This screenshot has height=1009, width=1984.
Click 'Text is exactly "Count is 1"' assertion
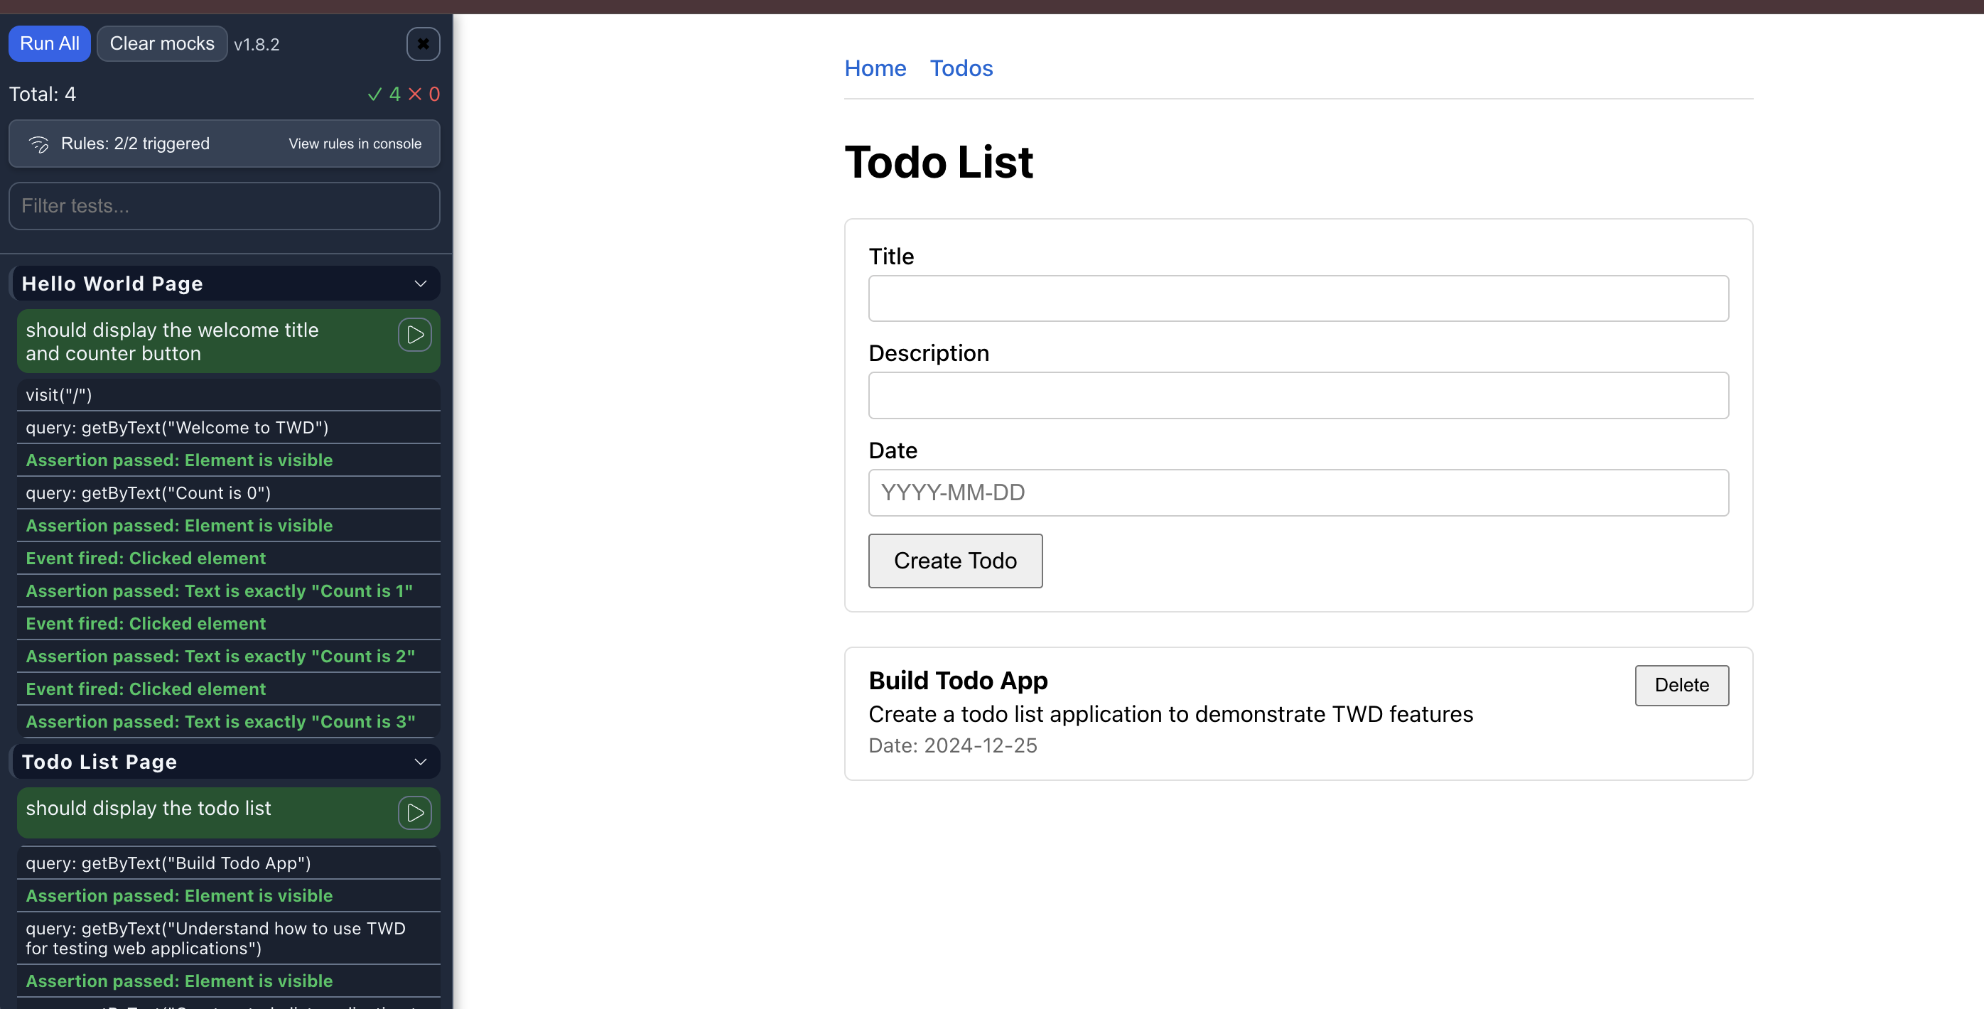228,590
